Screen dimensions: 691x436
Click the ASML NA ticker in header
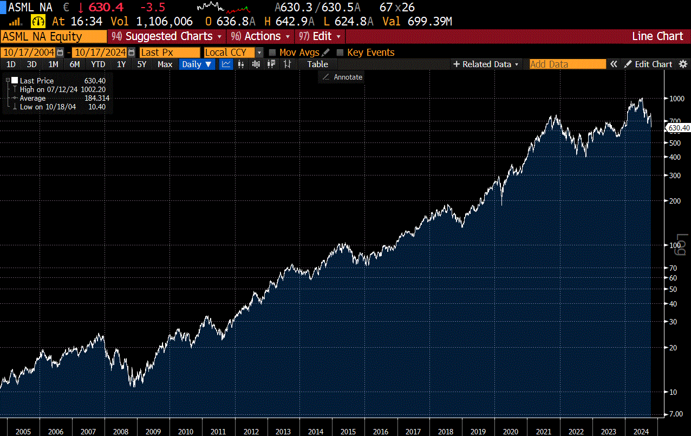[x=30, y=8]
